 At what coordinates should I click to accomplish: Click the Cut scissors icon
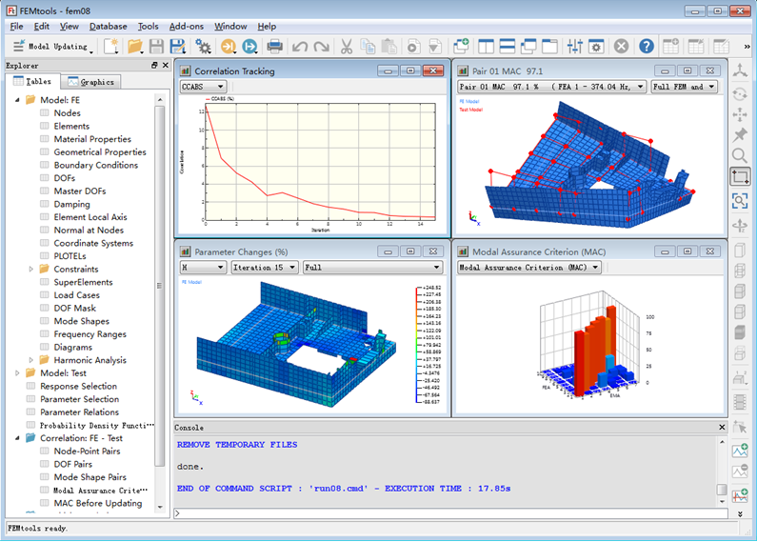[x=347, y=47]
